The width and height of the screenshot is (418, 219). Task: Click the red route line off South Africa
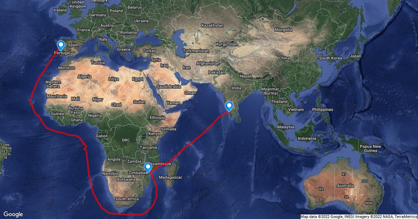(x=132, y=213)
